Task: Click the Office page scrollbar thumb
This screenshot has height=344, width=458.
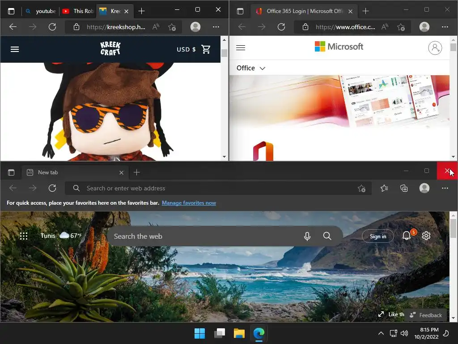Action: (453, 47)
